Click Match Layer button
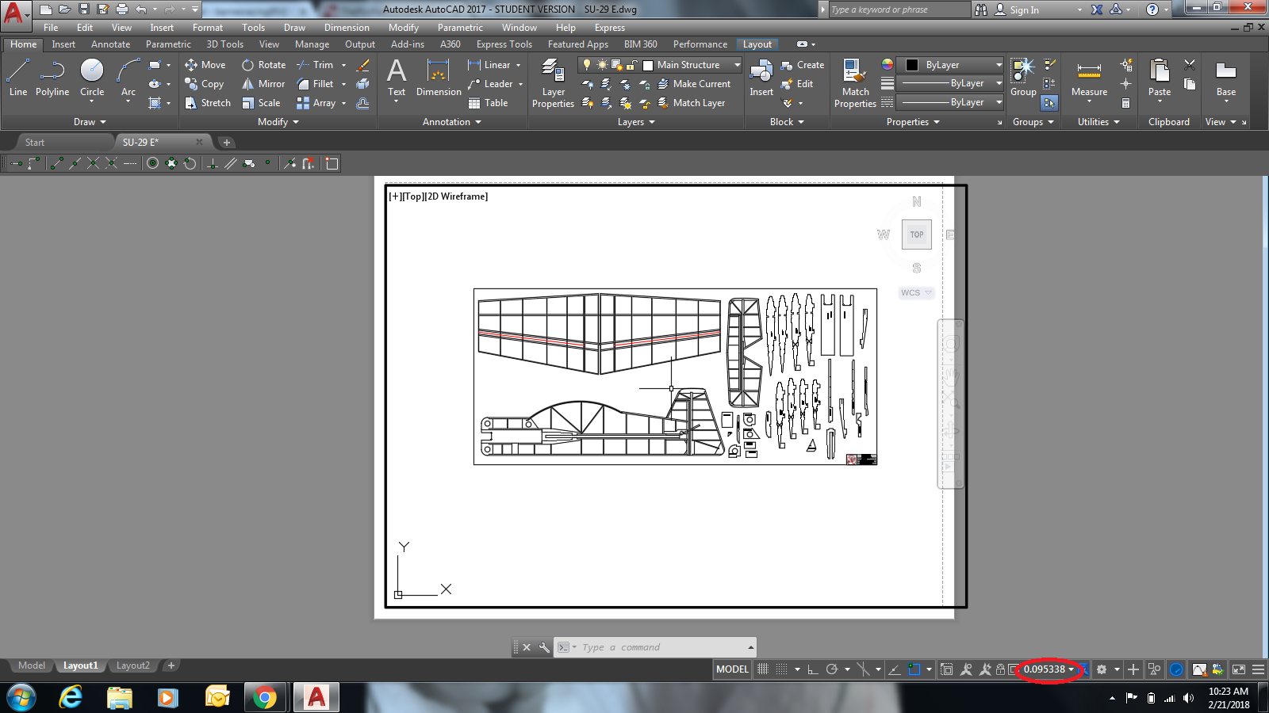The width and height of the screenshot is (1269, 713). point(691,103)
